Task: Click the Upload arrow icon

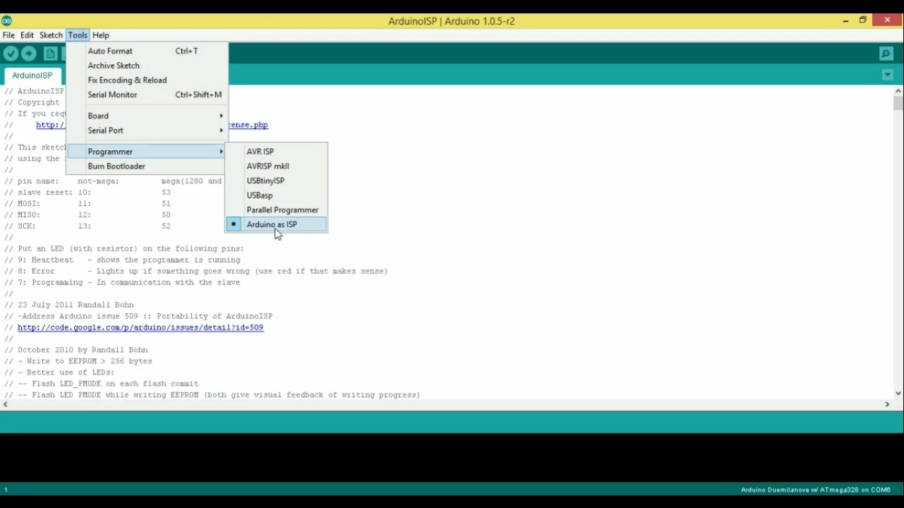Action: point(28,54)
